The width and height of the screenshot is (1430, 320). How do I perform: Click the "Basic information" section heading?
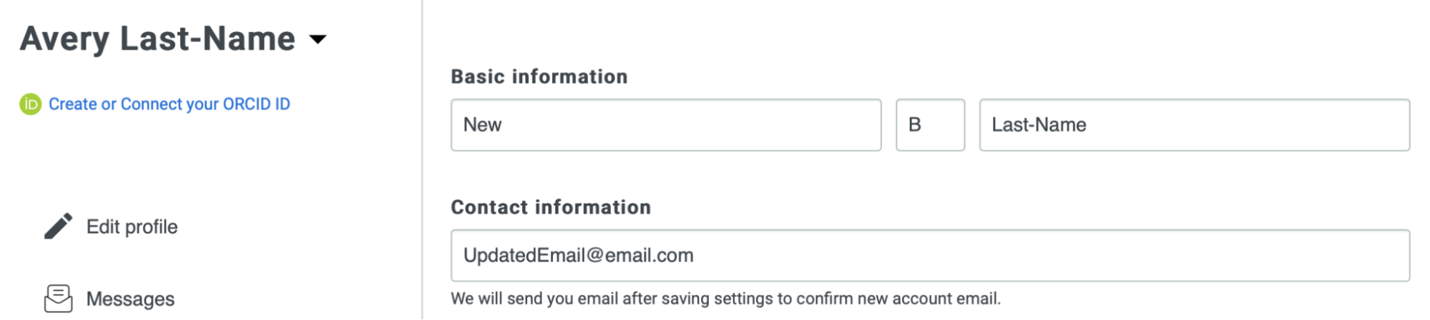(x=539, y=76)
